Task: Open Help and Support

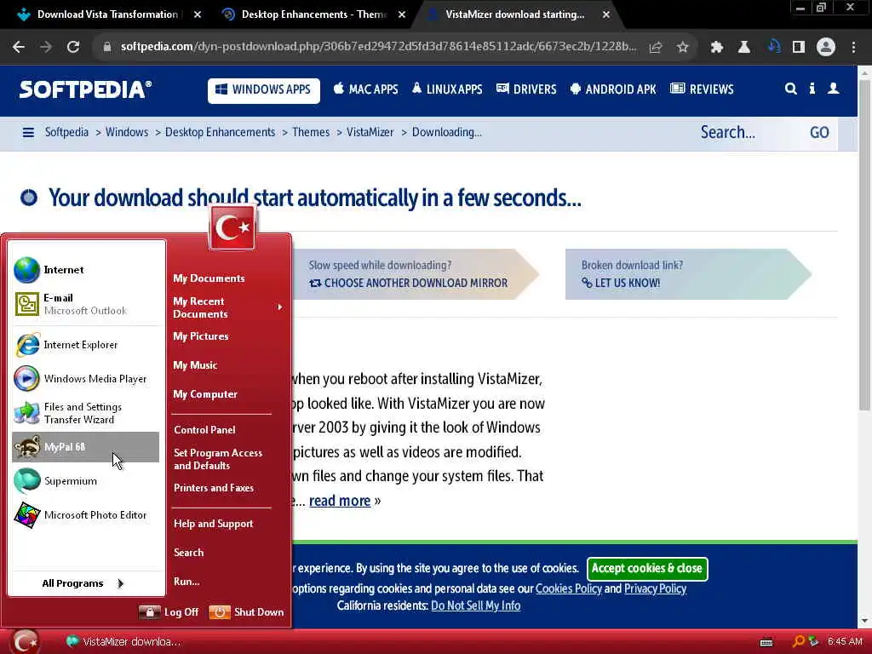Action: pyautogui.click(x=214, y=524)
